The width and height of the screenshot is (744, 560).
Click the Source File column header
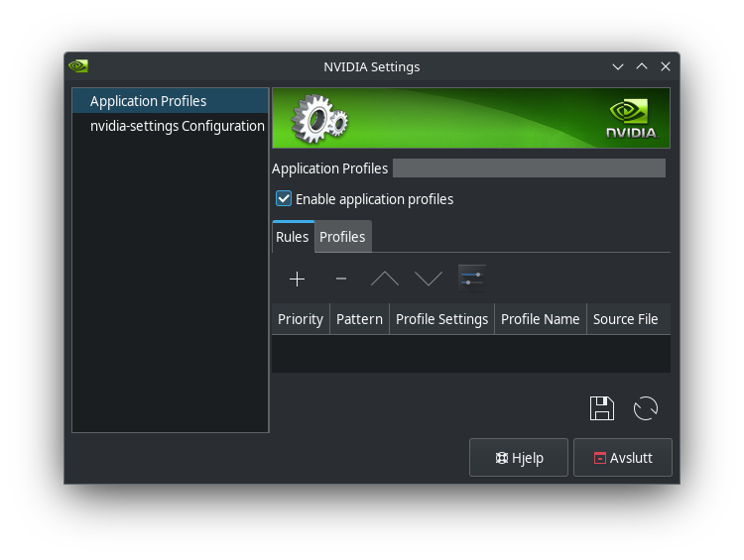625,319
